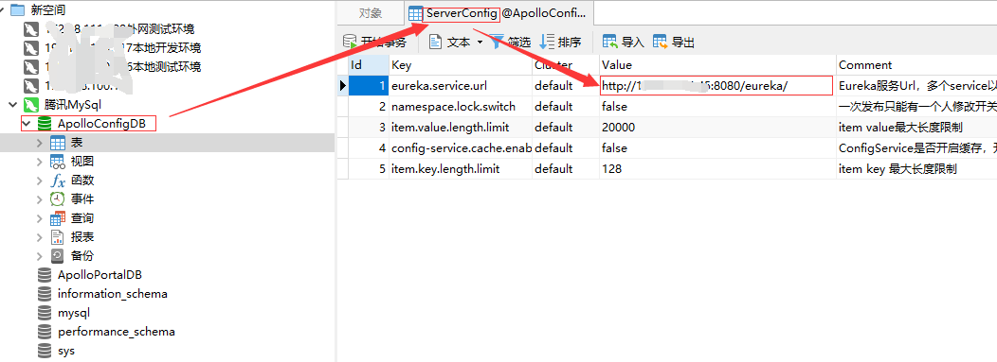
Task: Click the Import (导入) icon
Action: point(609,42)
